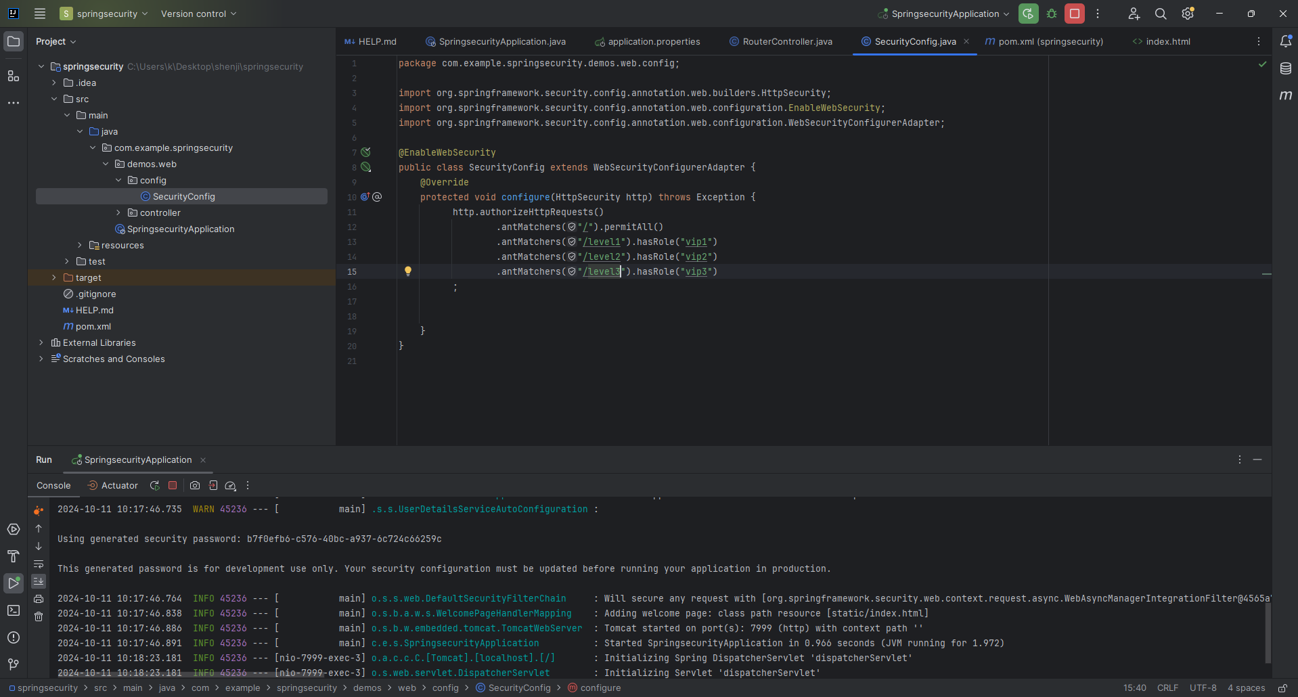Image resolution: width=1298 pixels, height=697 pixels.
Task: Print console output icon
Action: point(39,599)
